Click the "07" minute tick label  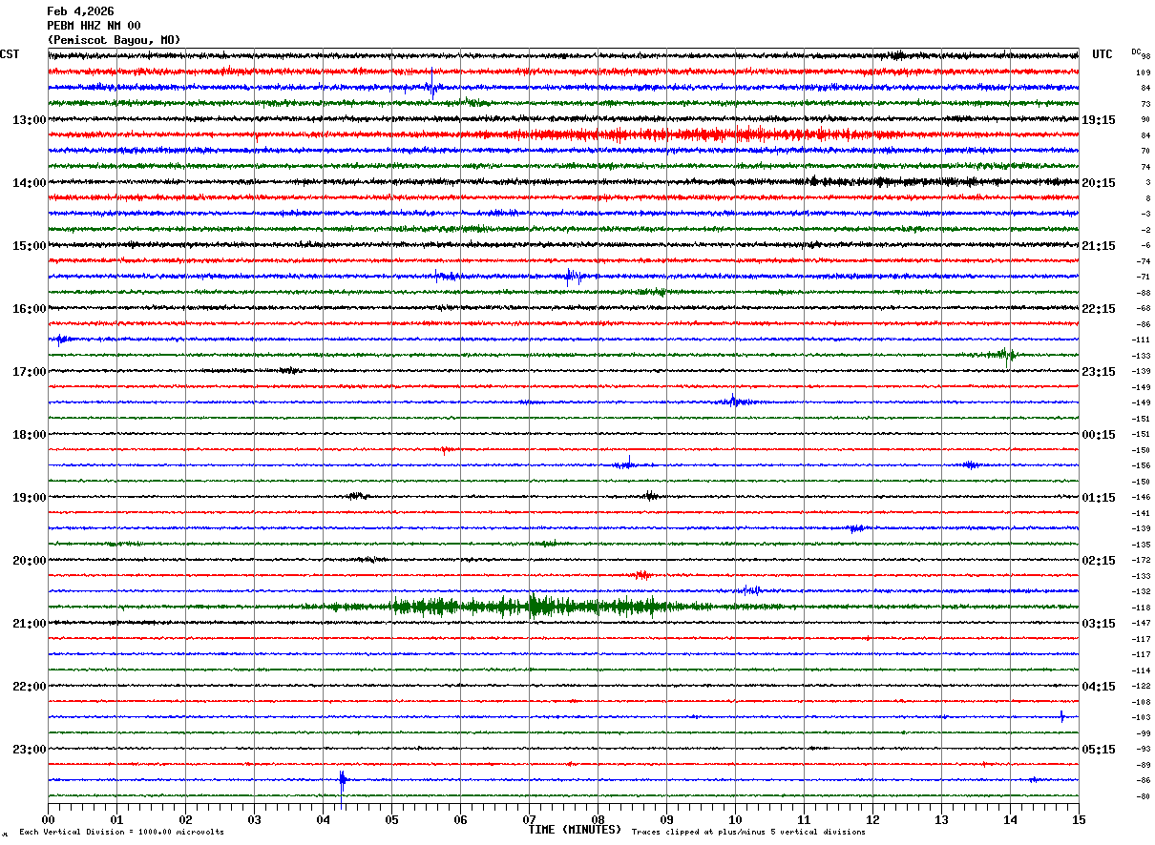[529, 820]
